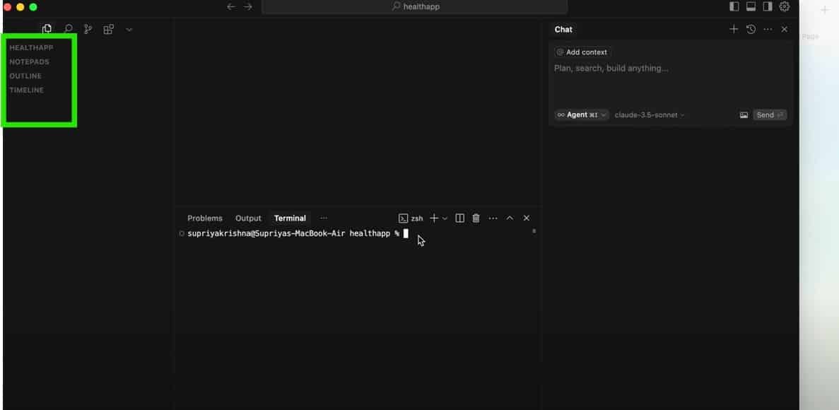This screenshot has width=839, height=410.
Task: Start a new chat with the plus icon
Action: (734, 29)
